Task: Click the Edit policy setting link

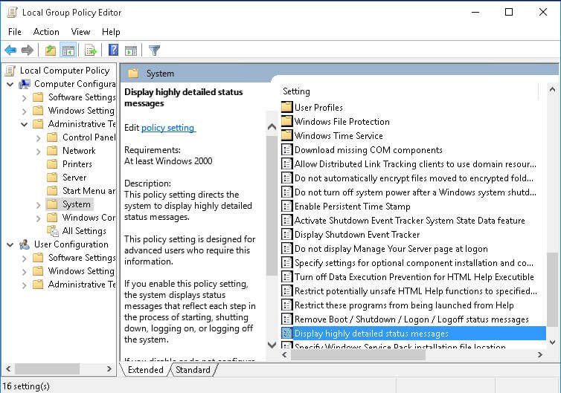Action: [x=168, y=128]
